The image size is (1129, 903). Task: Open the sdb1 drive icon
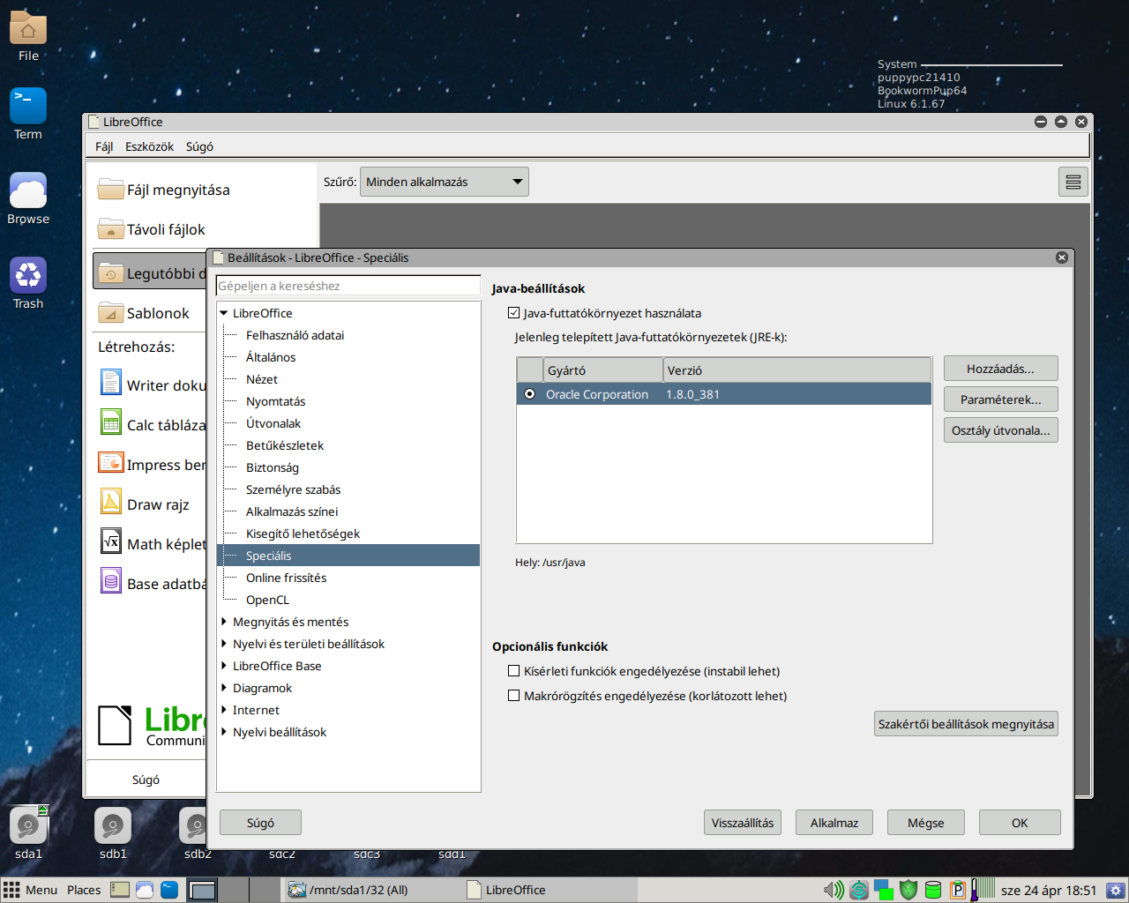click(x=113, y=826)
